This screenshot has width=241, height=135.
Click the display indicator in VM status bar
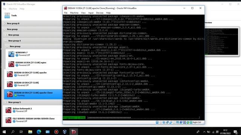[x=177, y=122]
